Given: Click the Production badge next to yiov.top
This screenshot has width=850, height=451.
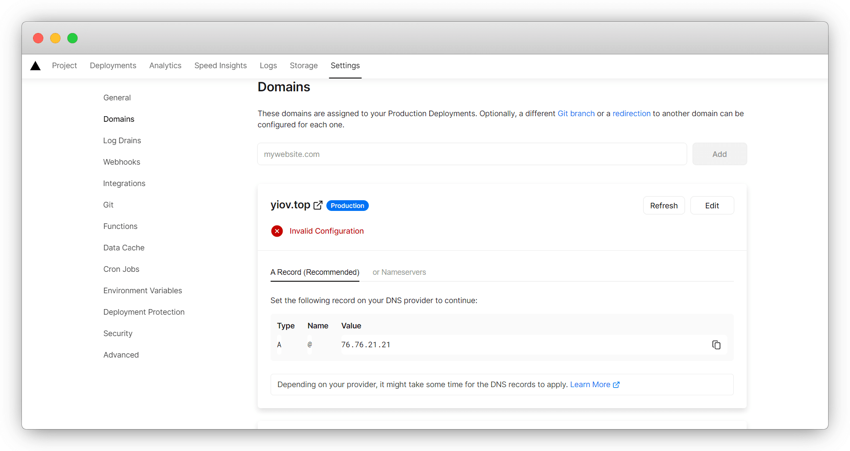Looking at the screenshot, I should pos(347,206).
